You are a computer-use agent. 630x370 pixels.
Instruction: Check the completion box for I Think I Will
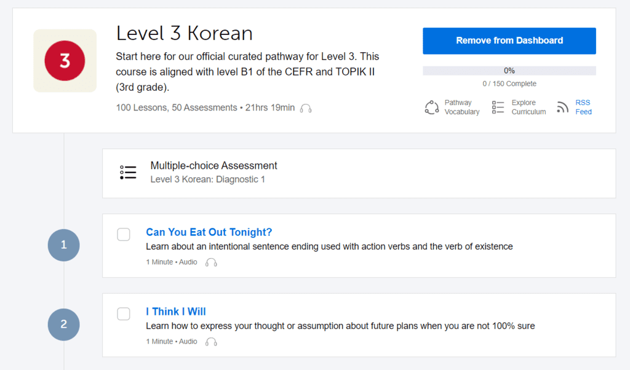point(123,314)
